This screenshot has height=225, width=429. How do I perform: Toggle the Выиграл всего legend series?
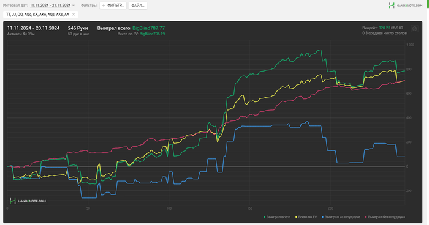276,217
